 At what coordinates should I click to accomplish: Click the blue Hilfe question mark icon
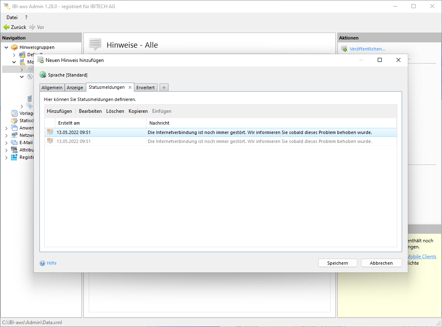[x=42, y=263]
